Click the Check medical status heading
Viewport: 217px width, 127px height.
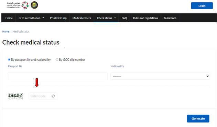click(31, 42)
